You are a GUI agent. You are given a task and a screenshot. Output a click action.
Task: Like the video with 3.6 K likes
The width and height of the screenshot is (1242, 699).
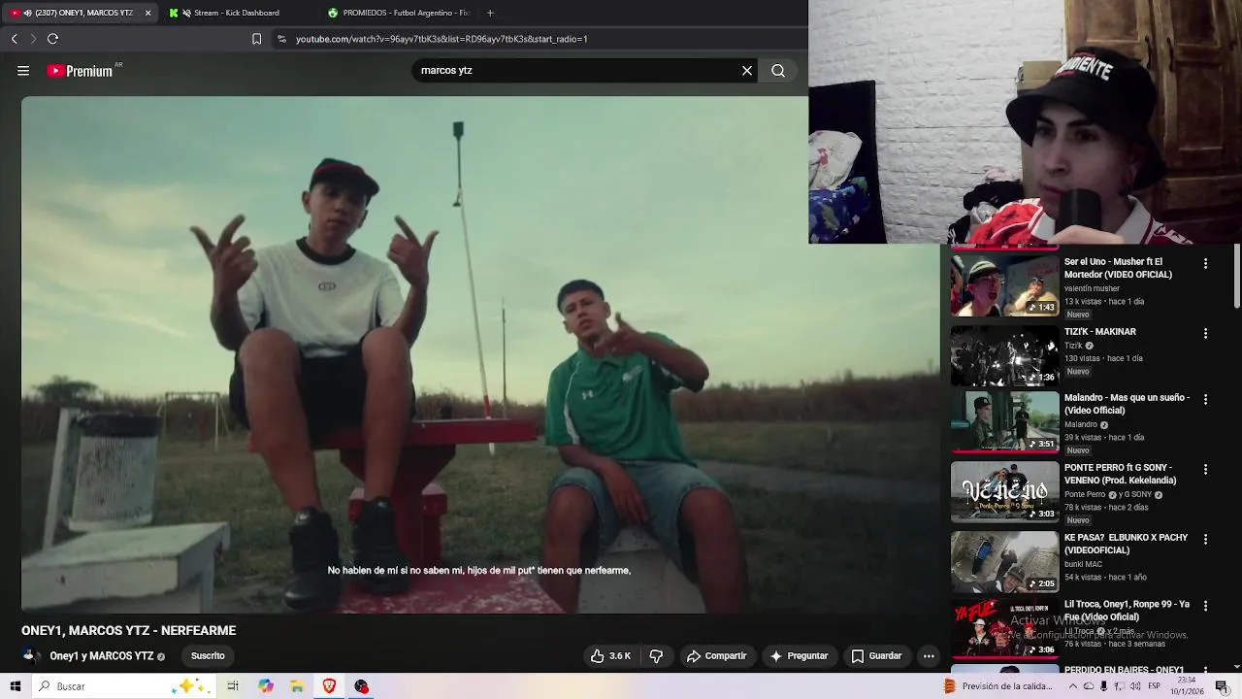[611, 656]
